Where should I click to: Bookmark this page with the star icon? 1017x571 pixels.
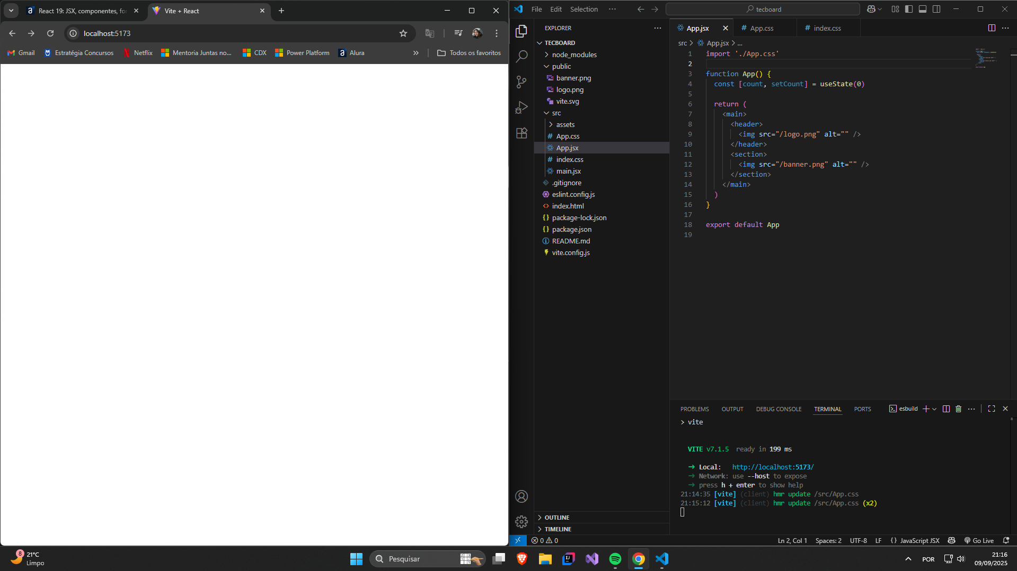(403, 33)
